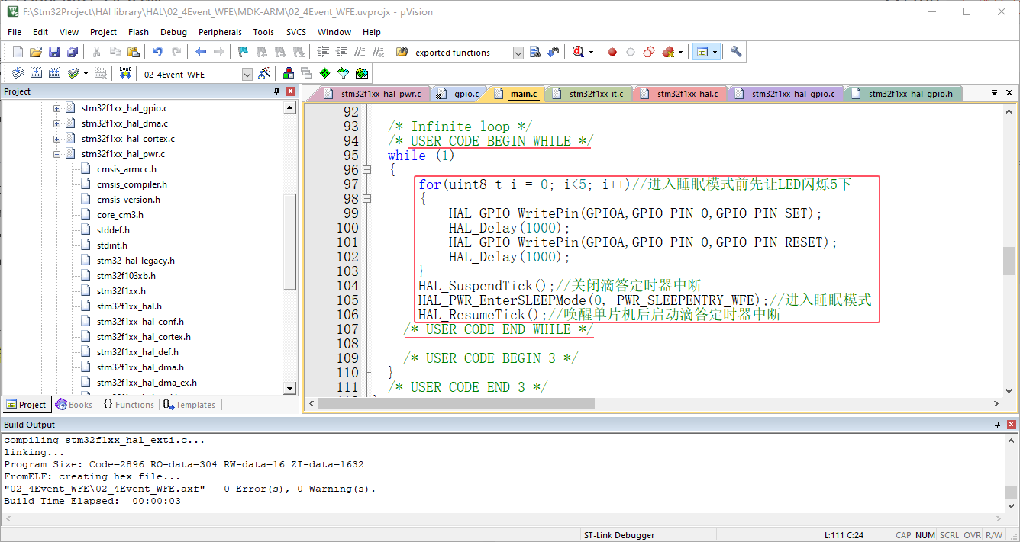This screenshot has height=542, width=1020.
Task: Close the Project panel
Action: point(291,91)
